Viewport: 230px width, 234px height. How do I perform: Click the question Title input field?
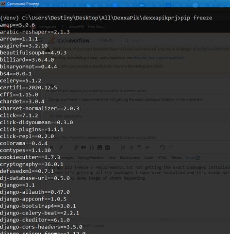pyautogui.click(x=137, y=99)
